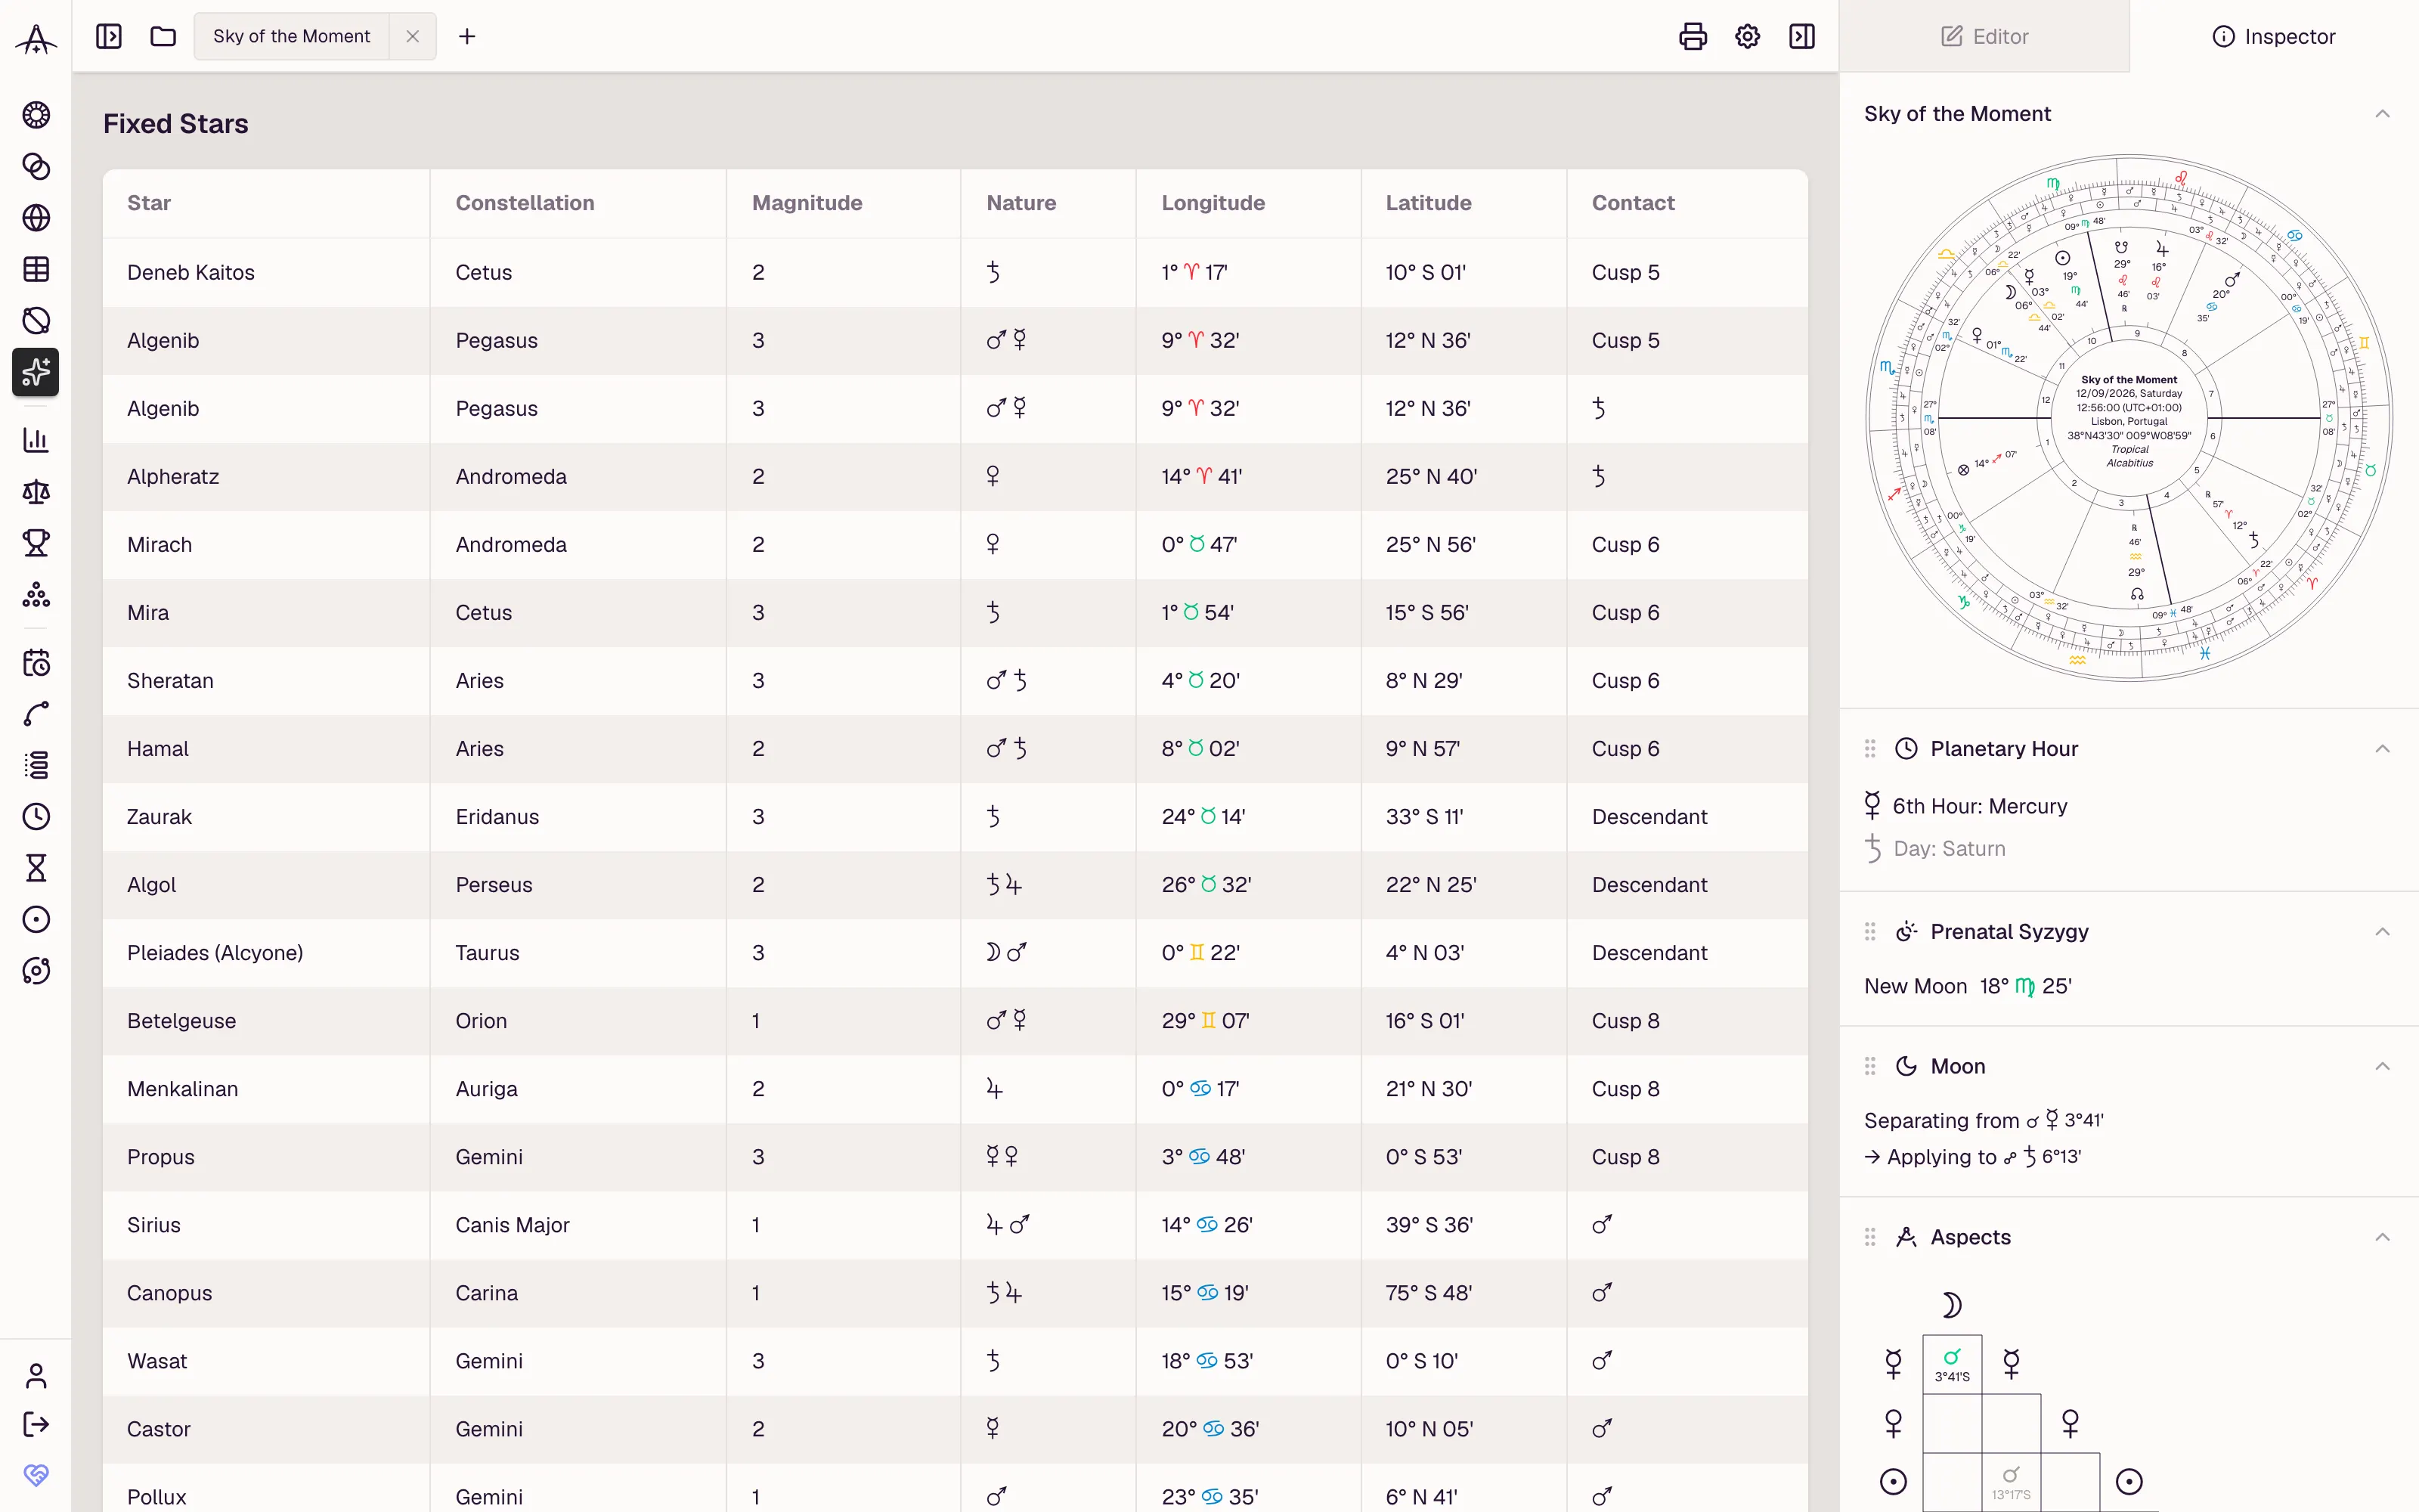Image resolution: width=2419 pixels, height=1512 pixels.
Task: Click the globe icon in the sidebar
Action: (36, 218)
